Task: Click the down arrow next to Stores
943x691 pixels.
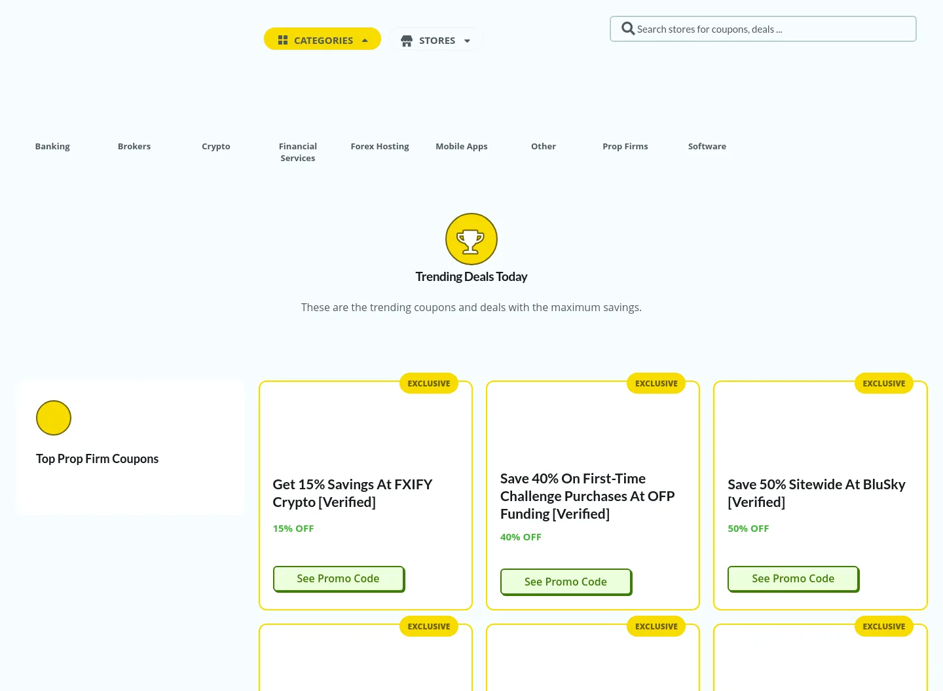Action: 467,41
